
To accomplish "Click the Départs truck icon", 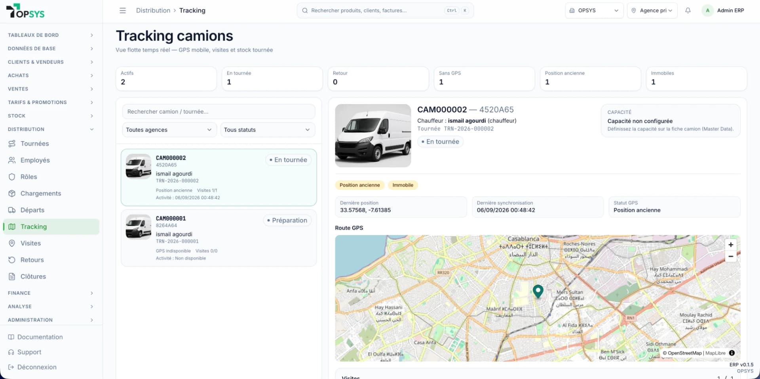I will 12,210.
